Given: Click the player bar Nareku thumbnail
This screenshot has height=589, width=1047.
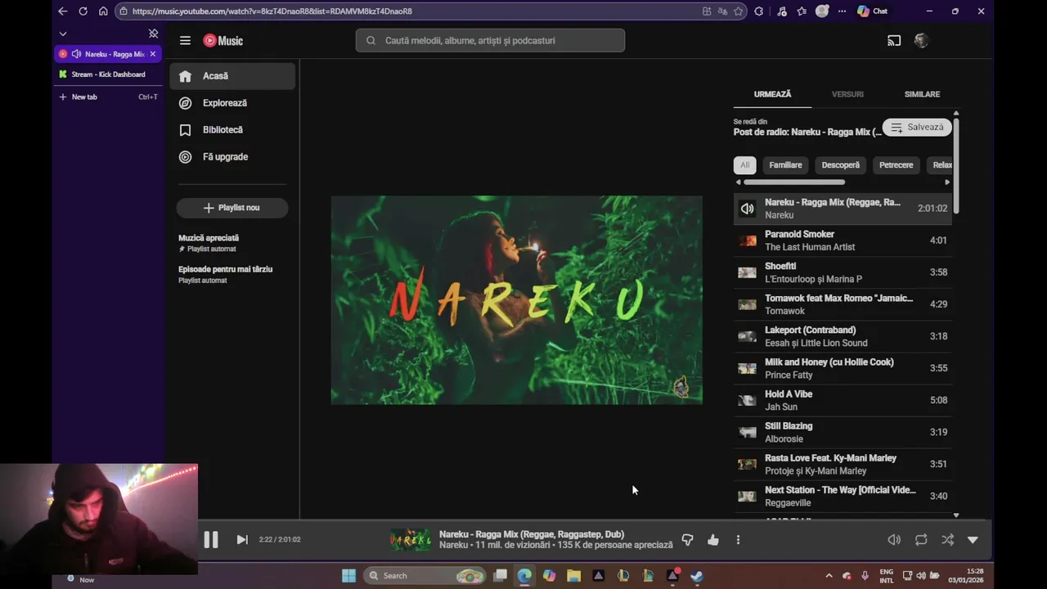Looking at the screenshot, I should [411, 539].
